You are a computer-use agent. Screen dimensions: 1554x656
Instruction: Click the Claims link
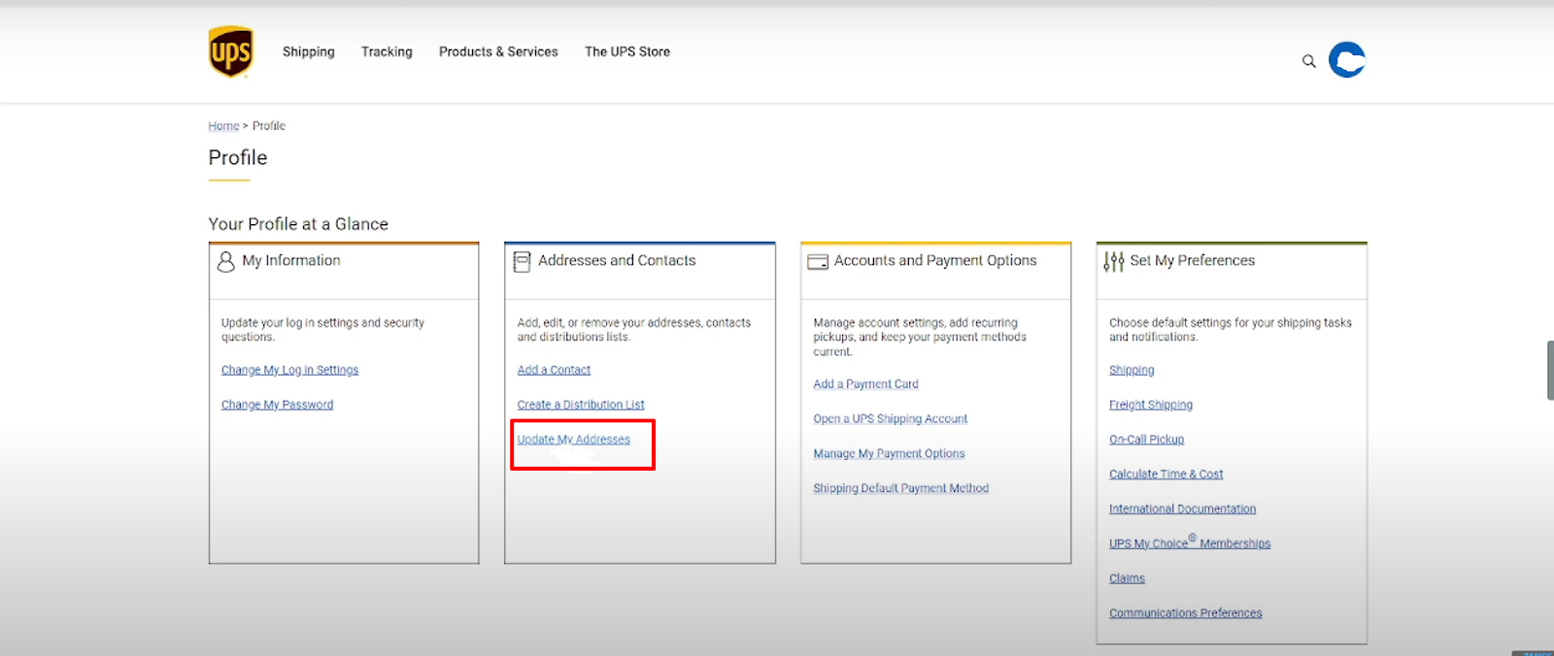click(1127, 578)
